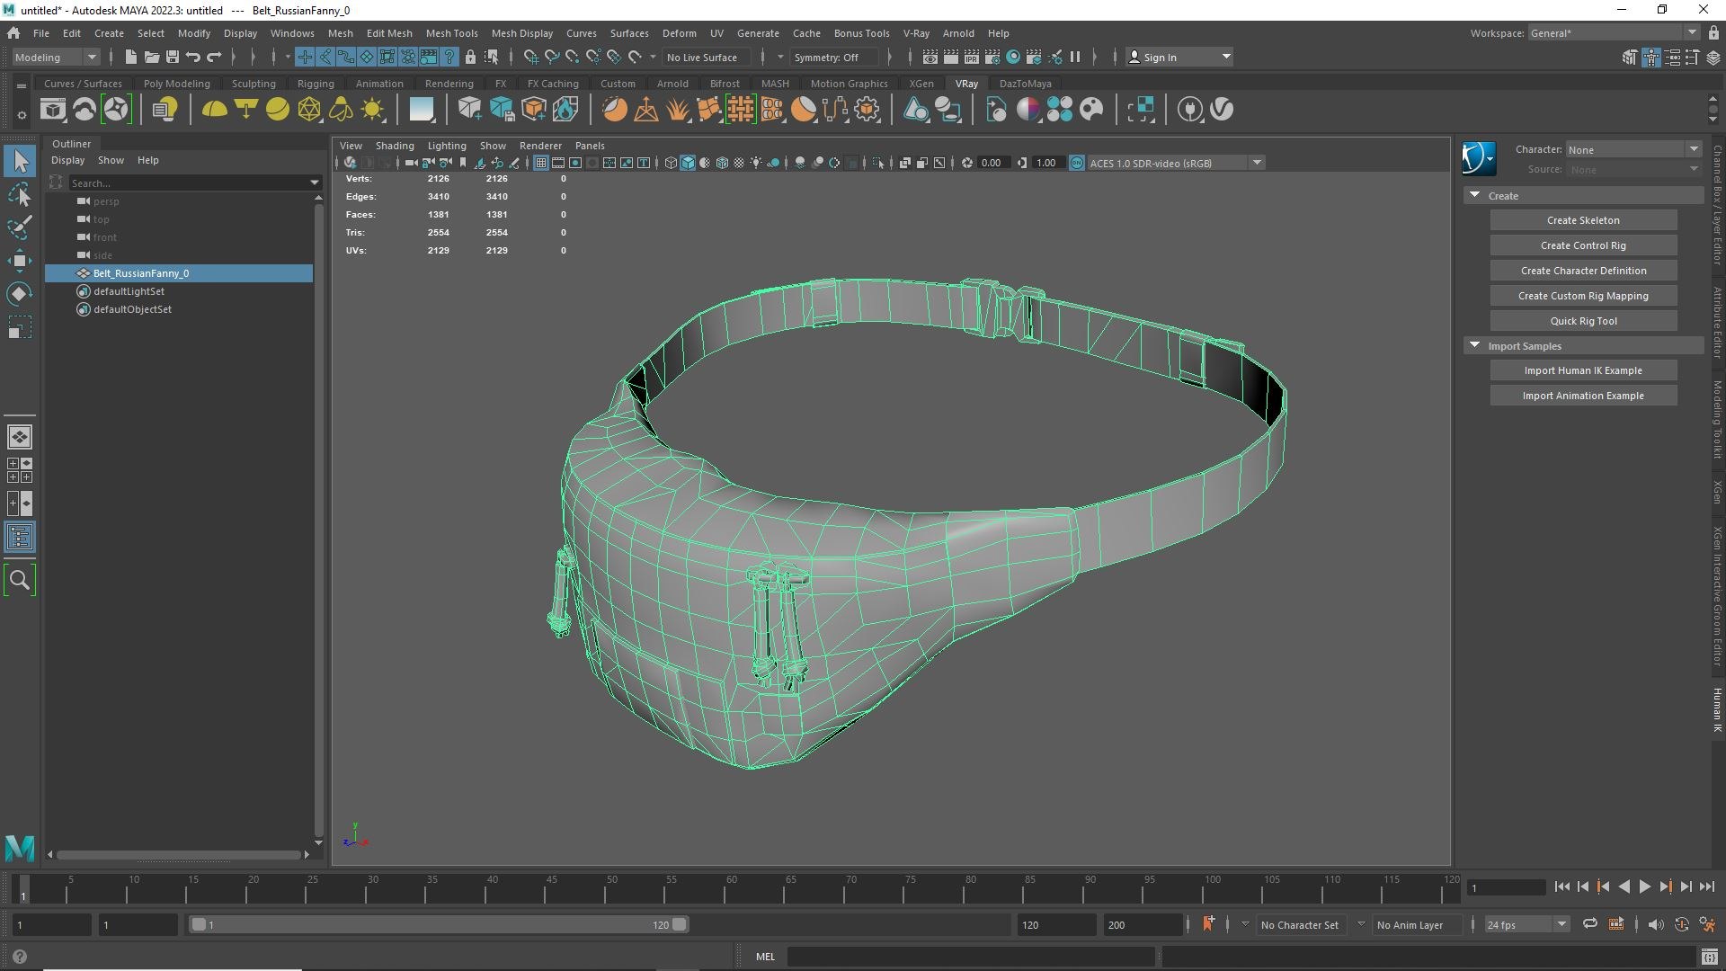Switch to the Arnold shelf tab
The width and height of the screenshot is (1726, 971).
(x=672, y=84)
